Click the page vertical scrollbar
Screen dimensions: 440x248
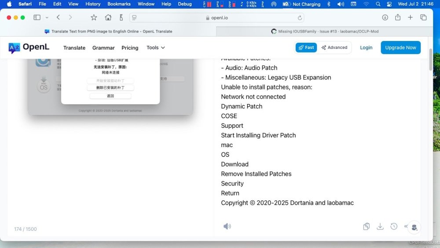(x=431, y=59)
